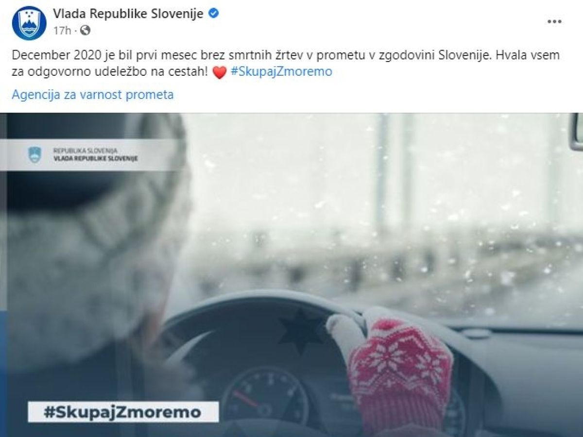Open the Vlada Republike Slovenije profile avatar
Screen dimensions: 583x437
pos(29,23)
